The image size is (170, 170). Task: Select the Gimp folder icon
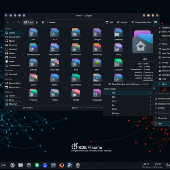(119, 48)
